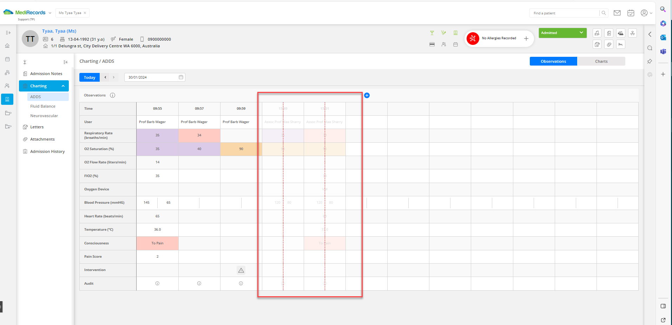672x325 pixels.
Task: Click the sidebar pin/collapse-all icon
Action: click(25, 62)
